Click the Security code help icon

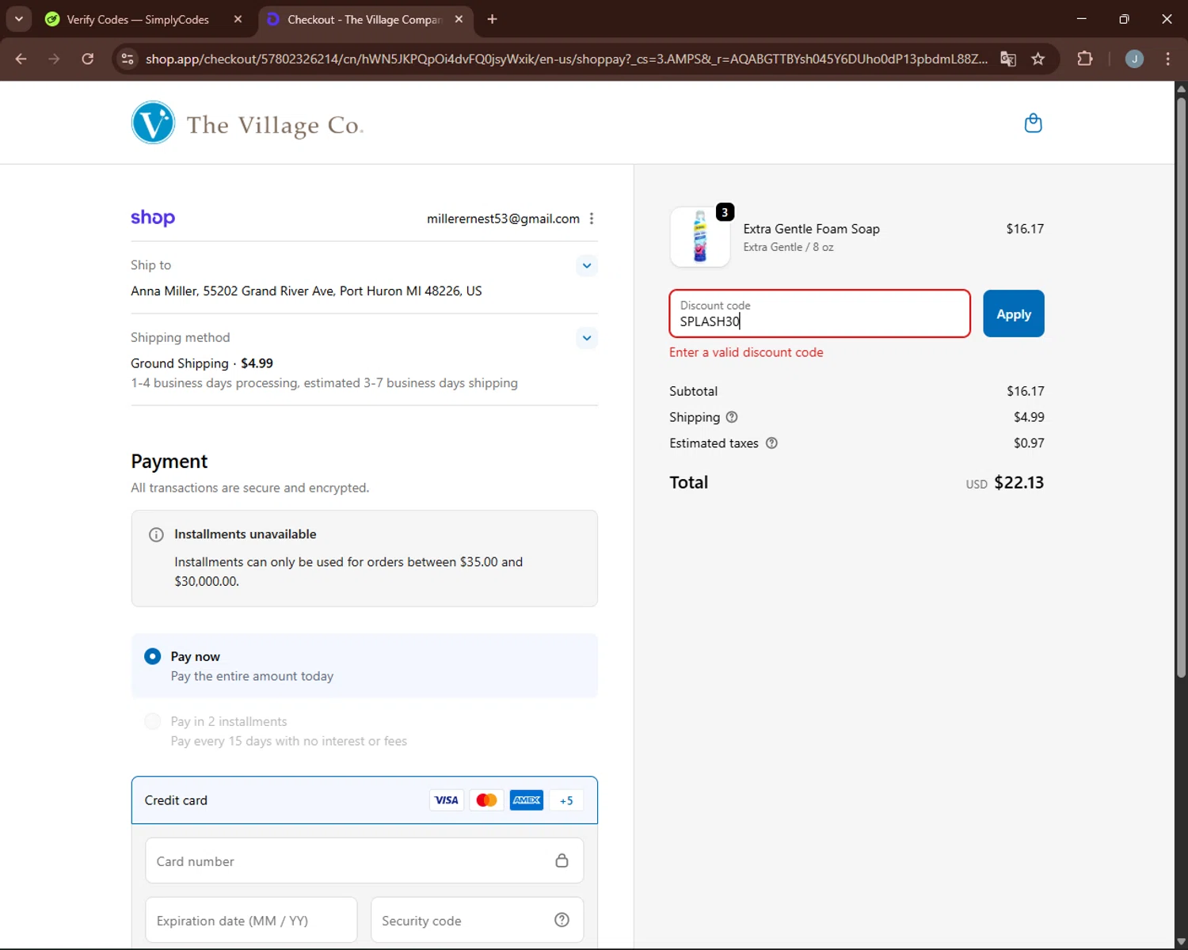[562, 920]
